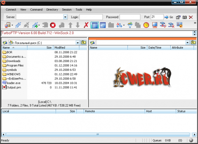Click the connect plug icon in toolbar
This screenshot has width=198, height=144.
tap(18, 25)
